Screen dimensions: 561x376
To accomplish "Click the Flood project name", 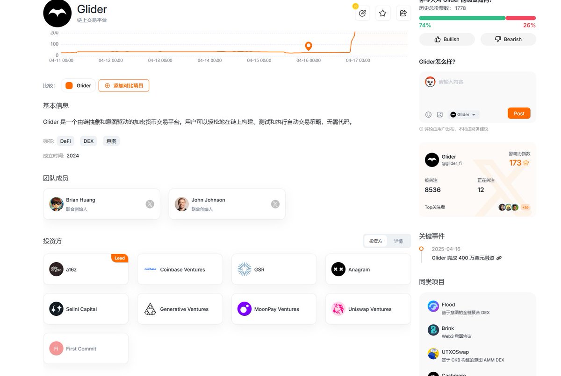I will pyautogui.click(x=448, y=305).
